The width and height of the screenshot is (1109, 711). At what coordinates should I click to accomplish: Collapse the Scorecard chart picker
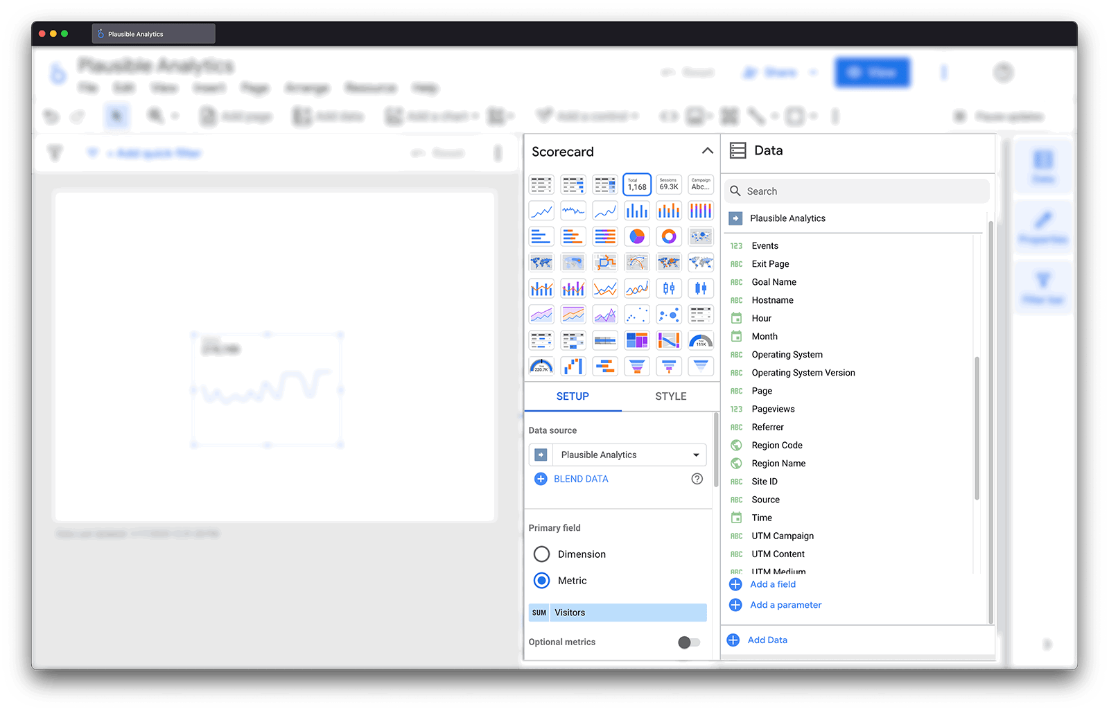click(x=707, y=151)
